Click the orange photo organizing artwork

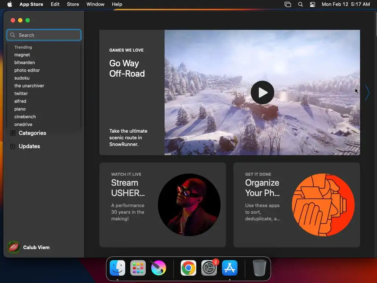323,205
